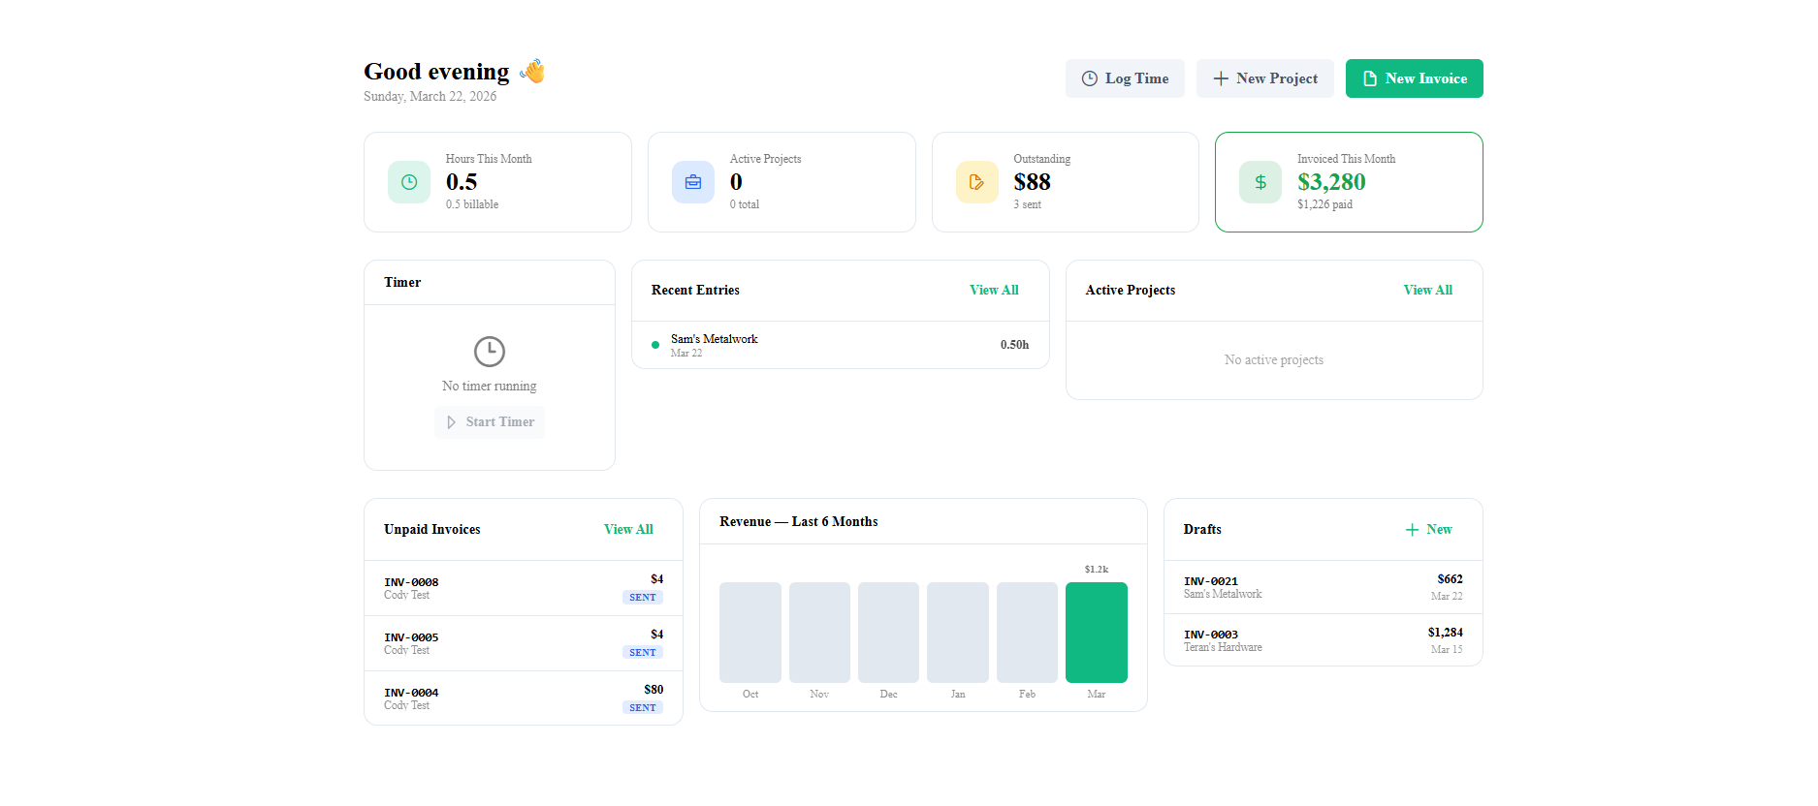1818x806 pixels.
Task: Click the Outstanding invoice edit icon
Action: [976, 182]
